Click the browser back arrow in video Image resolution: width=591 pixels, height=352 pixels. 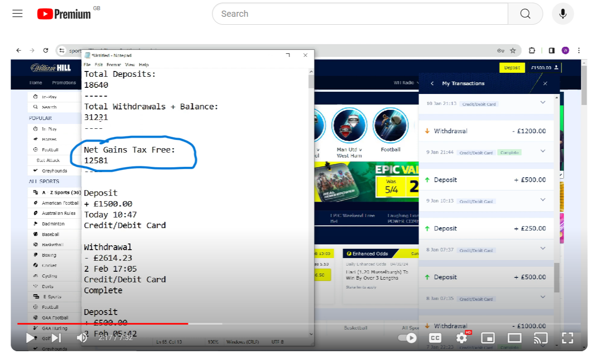pos(19,50)
